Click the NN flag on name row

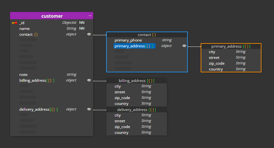(x=82, y=28)
